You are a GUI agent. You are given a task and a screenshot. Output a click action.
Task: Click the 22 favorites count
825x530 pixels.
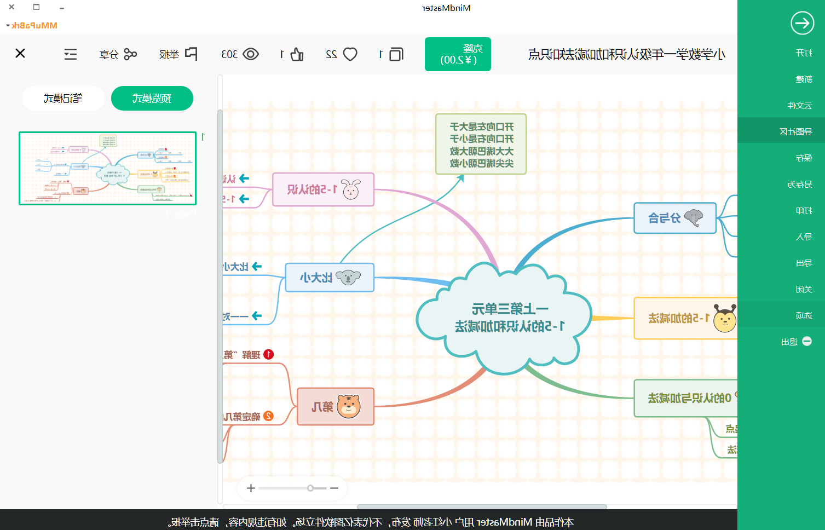tap(331, 54)
